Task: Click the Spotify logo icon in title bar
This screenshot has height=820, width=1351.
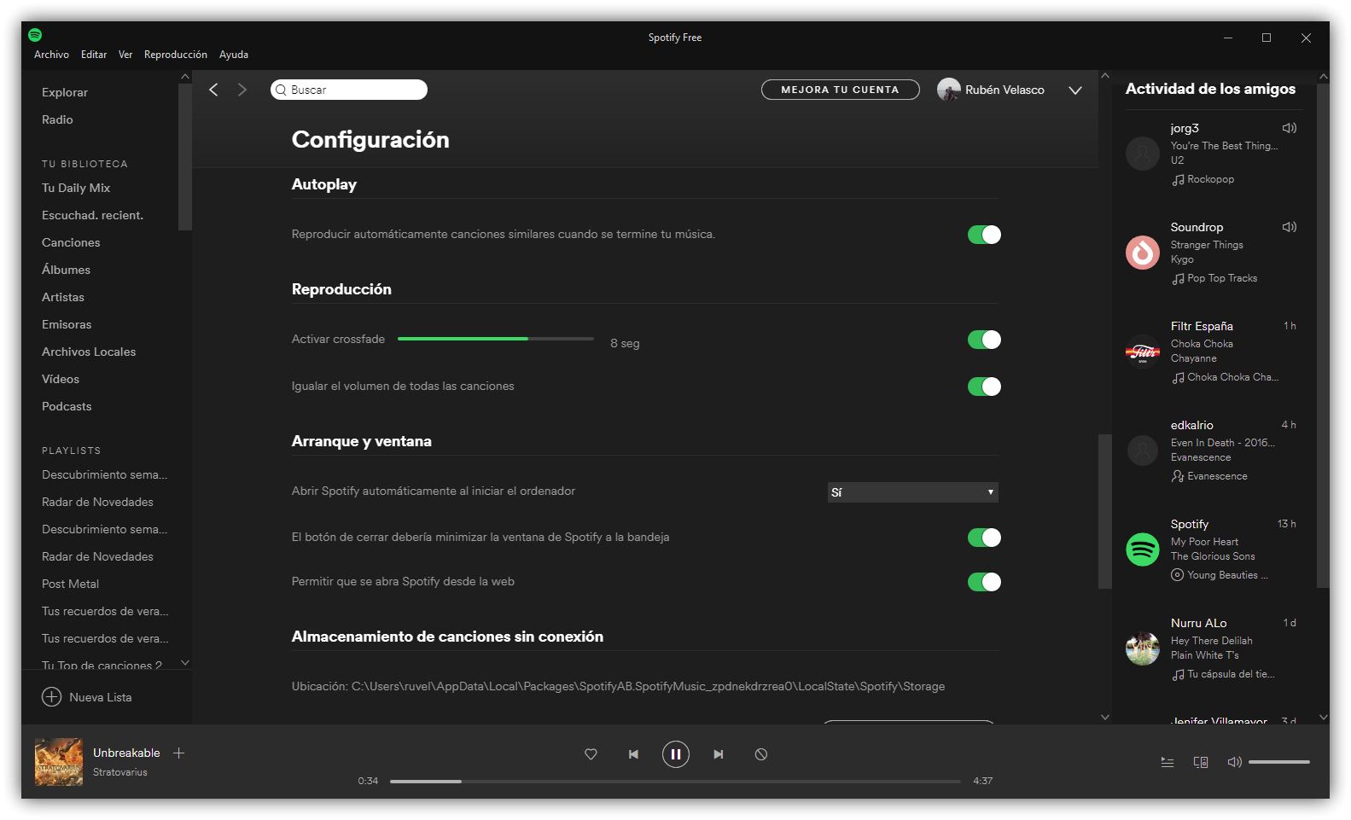Action: (35, 35)
